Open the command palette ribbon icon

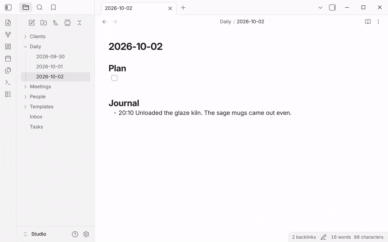pos(8,82)
